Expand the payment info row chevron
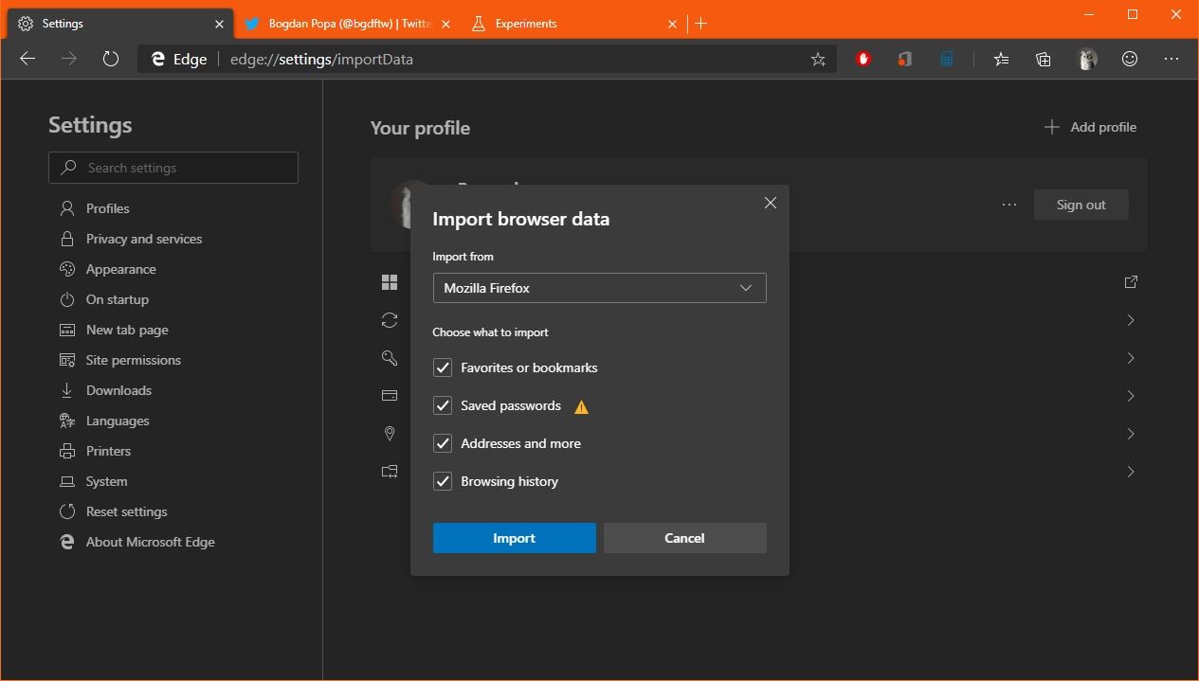The width and height of the screenshot is (1199, 681). [x=1131, y=396]
